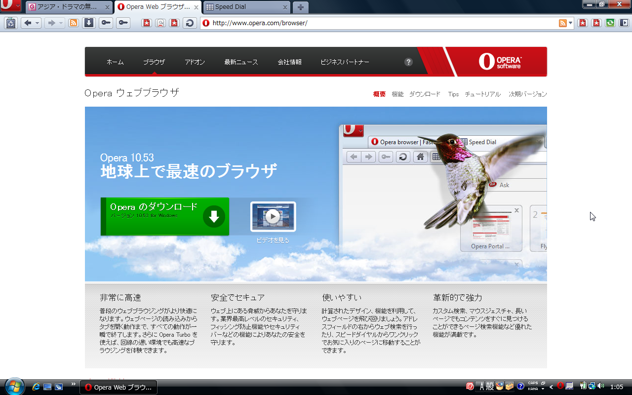
Task: Open the Opera main menu button
Action: pyautogui.click(x=11, y=6)
